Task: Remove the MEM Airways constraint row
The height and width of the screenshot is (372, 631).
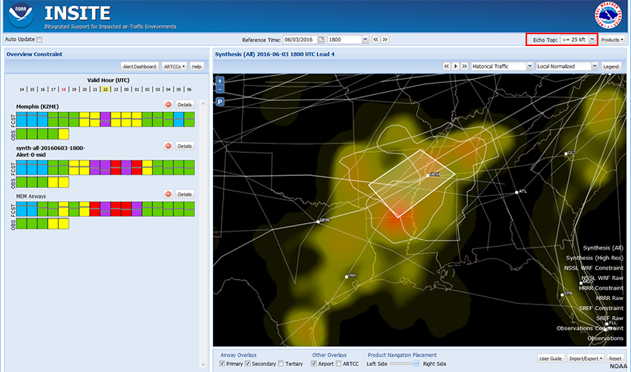Action: (169, 194)
